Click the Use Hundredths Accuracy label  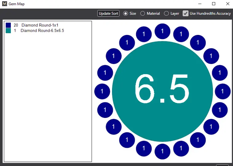210,13
